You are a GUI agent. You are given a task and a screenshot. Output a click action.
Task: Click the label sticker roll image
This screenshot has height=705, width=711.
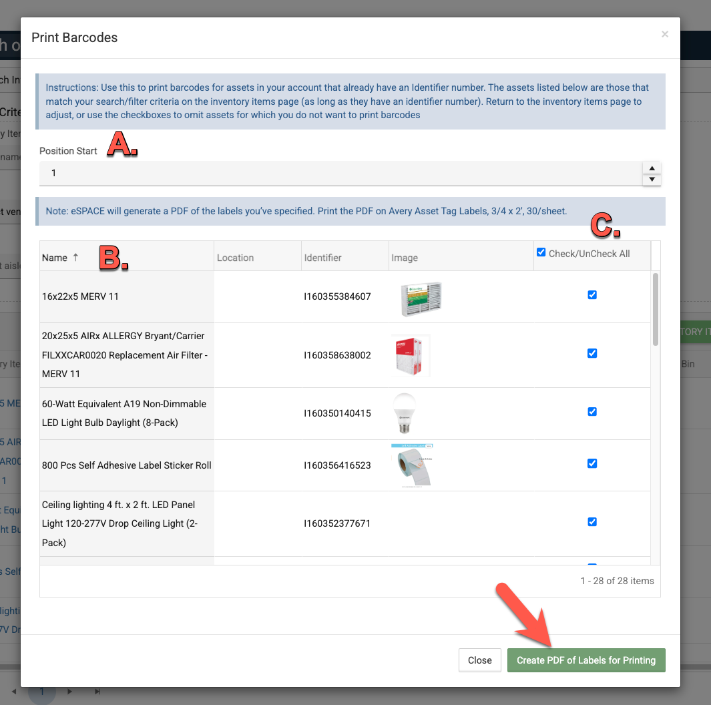pyautogui.click(x=413, y=465)
